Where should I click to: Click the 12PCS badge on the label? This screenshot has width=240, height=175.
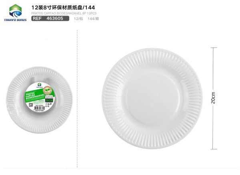[x=49, y=97]
